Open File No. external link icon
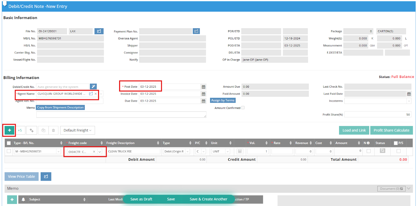 [x=99, y=31]
